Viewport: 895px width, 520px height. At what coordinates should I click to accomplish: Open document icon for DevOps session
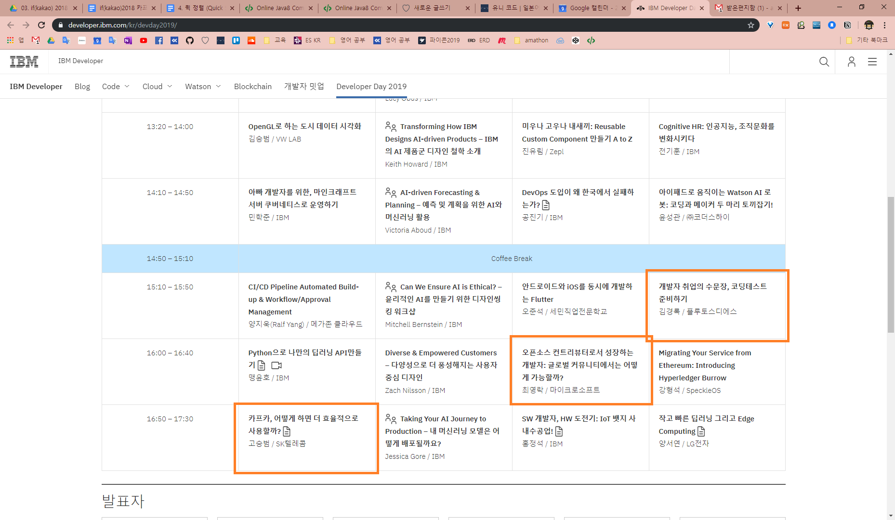[x=546, y=205]
